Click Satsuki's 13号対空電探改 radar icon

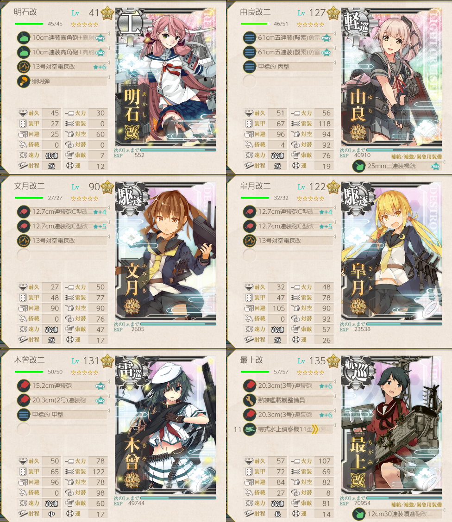tap(250, 241)
